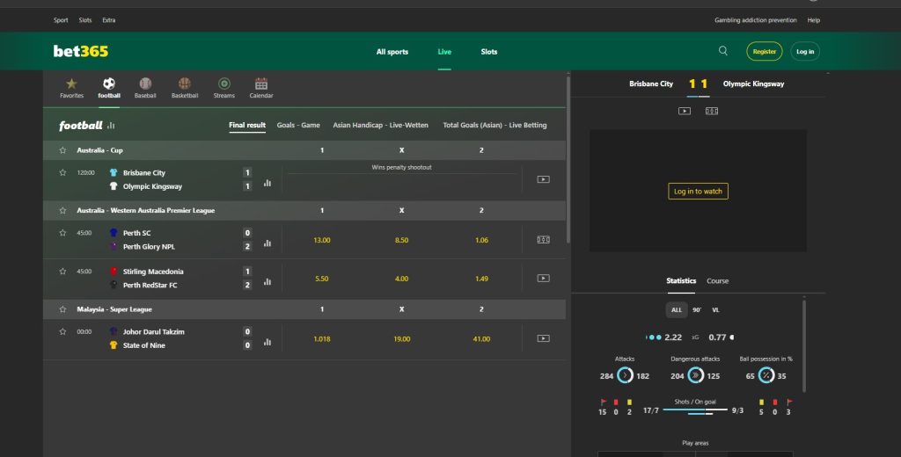Open Sport link in top bar
The height and width of the screenshot is (457, 901).
(x=61, y=20)
